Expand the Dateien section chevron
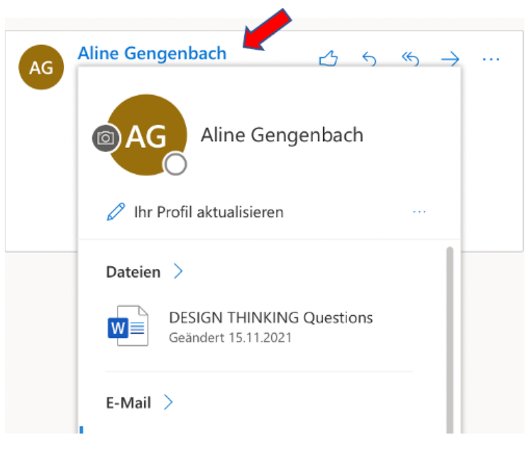This screenshot has height=451, width=531. 178,272
